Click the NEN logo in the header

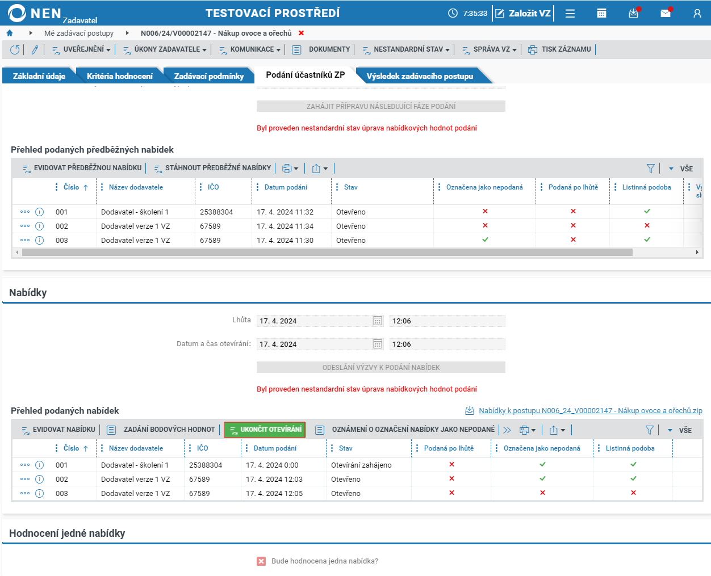tap(35, 13)
